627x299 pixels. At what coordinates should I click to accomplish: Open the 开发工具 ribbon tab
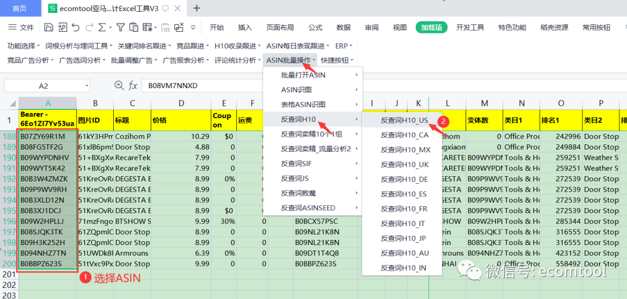470,28
